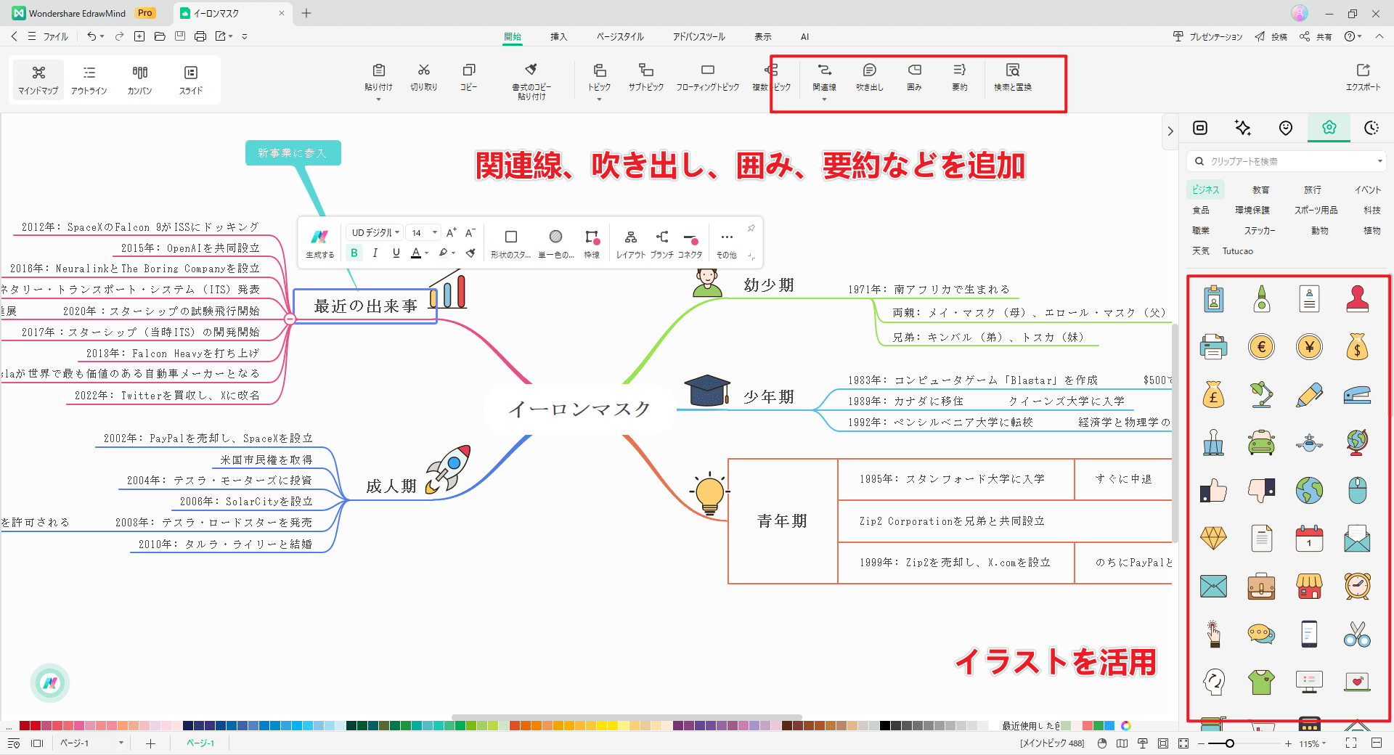This screenshot has width=1394, height=755.
Task: Select the ビジネス clipart category
Action: (x=1205, y=189)
